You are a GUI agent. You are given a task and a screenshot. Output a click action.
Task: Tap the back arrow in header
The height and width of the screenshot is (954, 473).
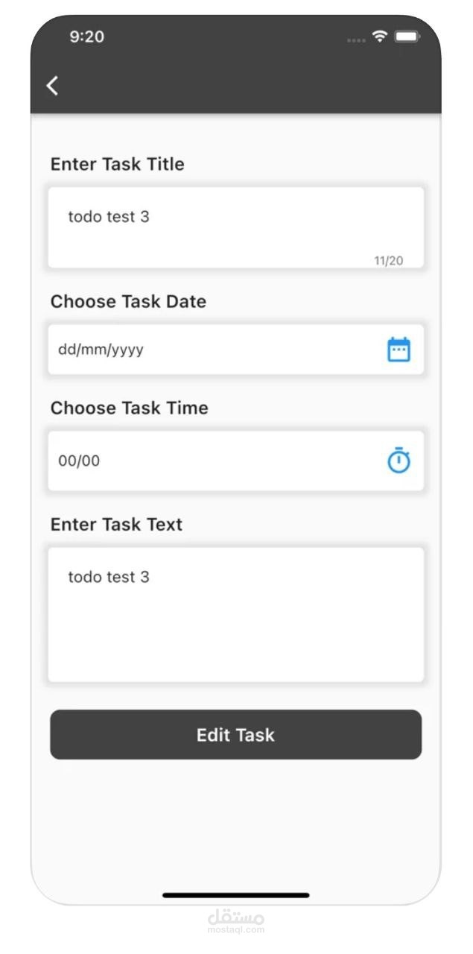pyautogui.click(x=52, y=86)
